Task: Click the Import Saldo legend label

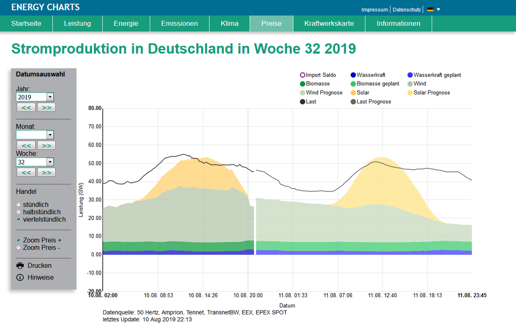Action: [x=321, y=75]
